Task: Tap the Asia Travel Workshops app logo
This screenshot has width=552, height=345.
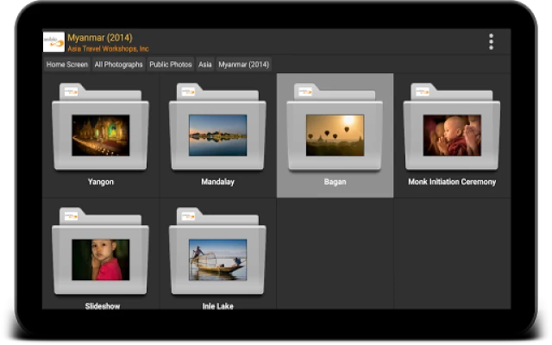Action: (x=53, y=41)
